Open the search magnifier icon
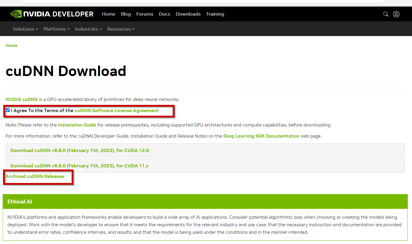 point(386,14)
